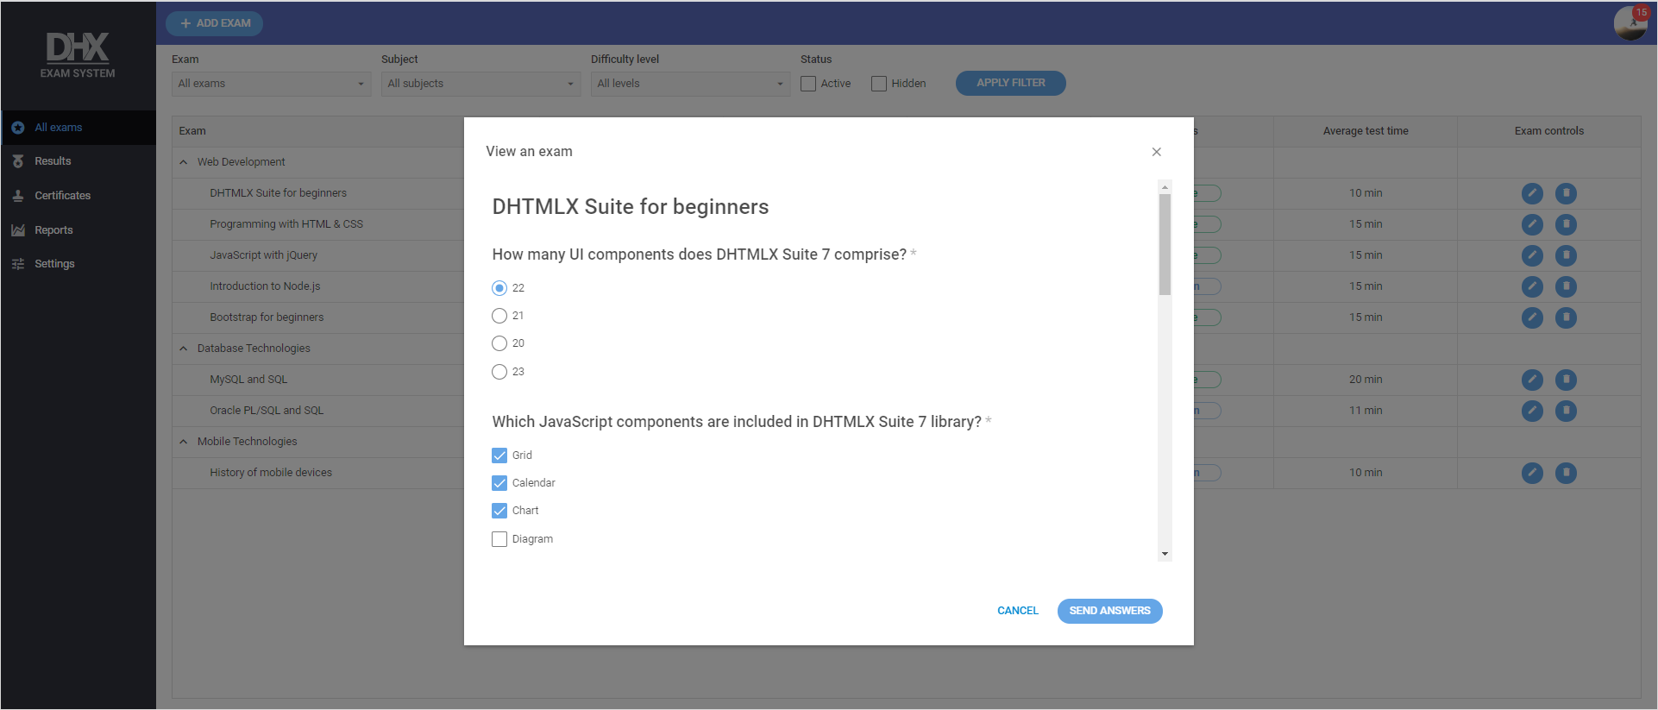The height and width of the screenshot is (710, 1658).
Task: Delete the MySQL and SQL exam
Action: [1566, 380]
